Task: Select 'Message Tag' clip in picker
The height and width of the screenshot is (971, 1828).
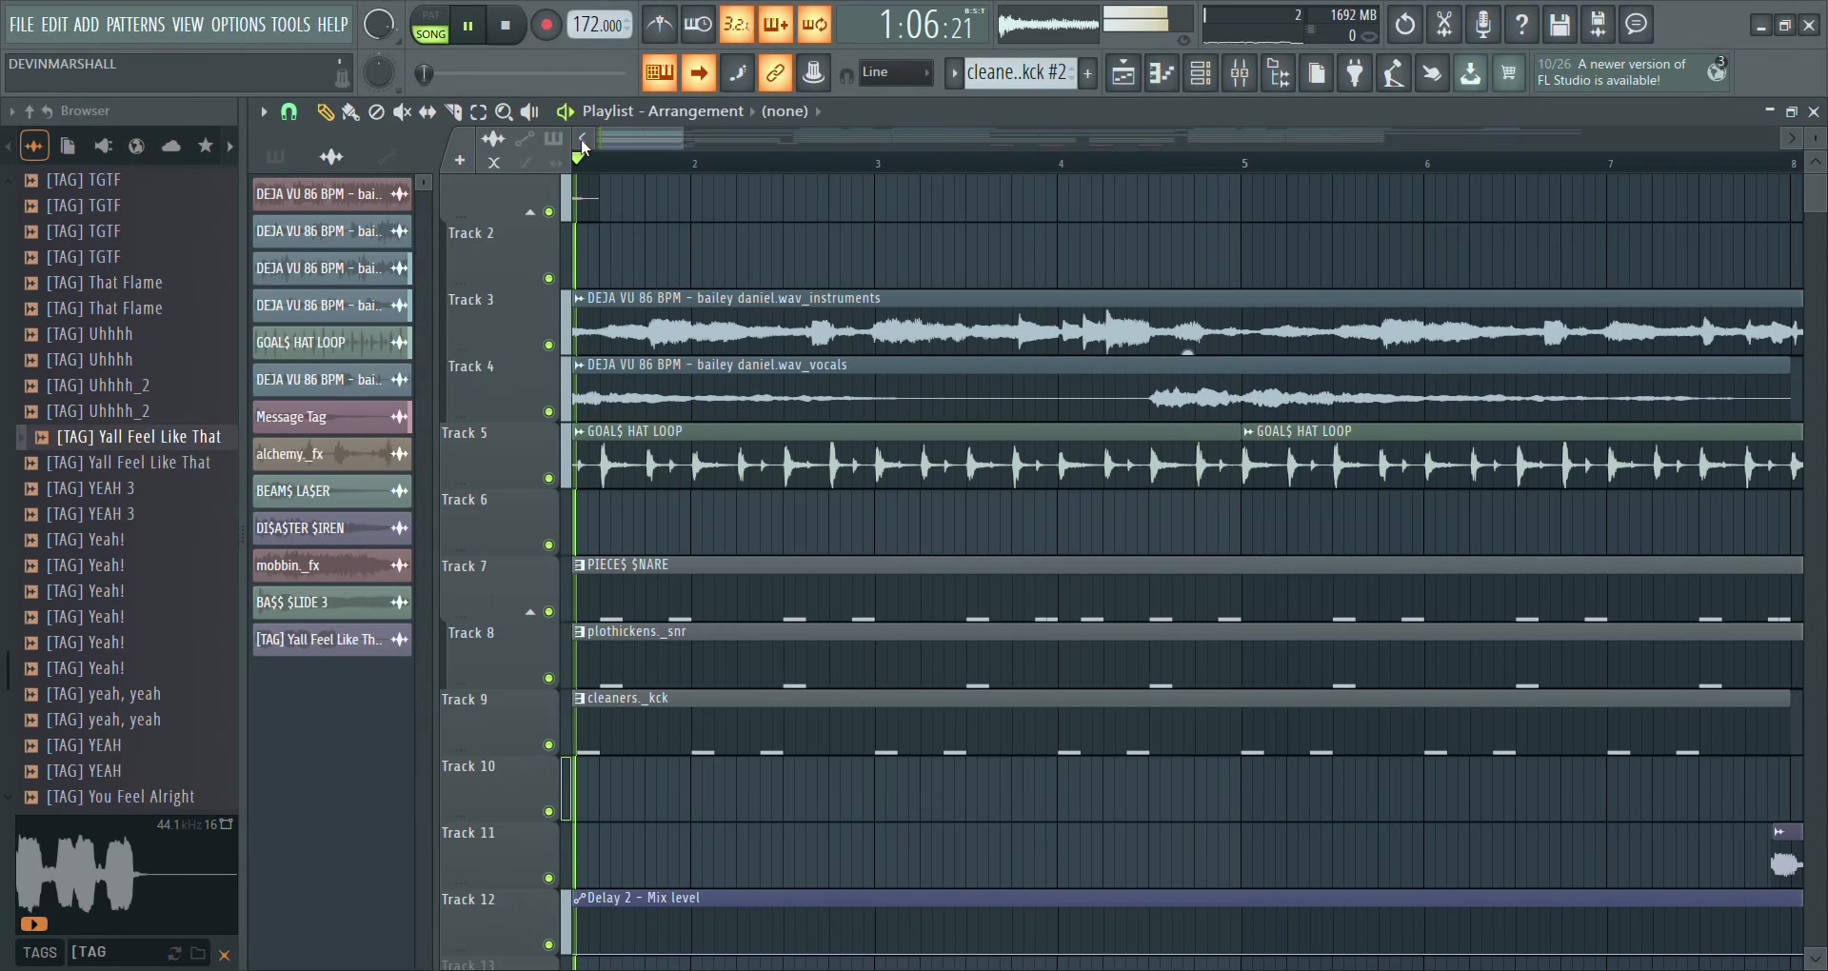Action: (332, 417)
